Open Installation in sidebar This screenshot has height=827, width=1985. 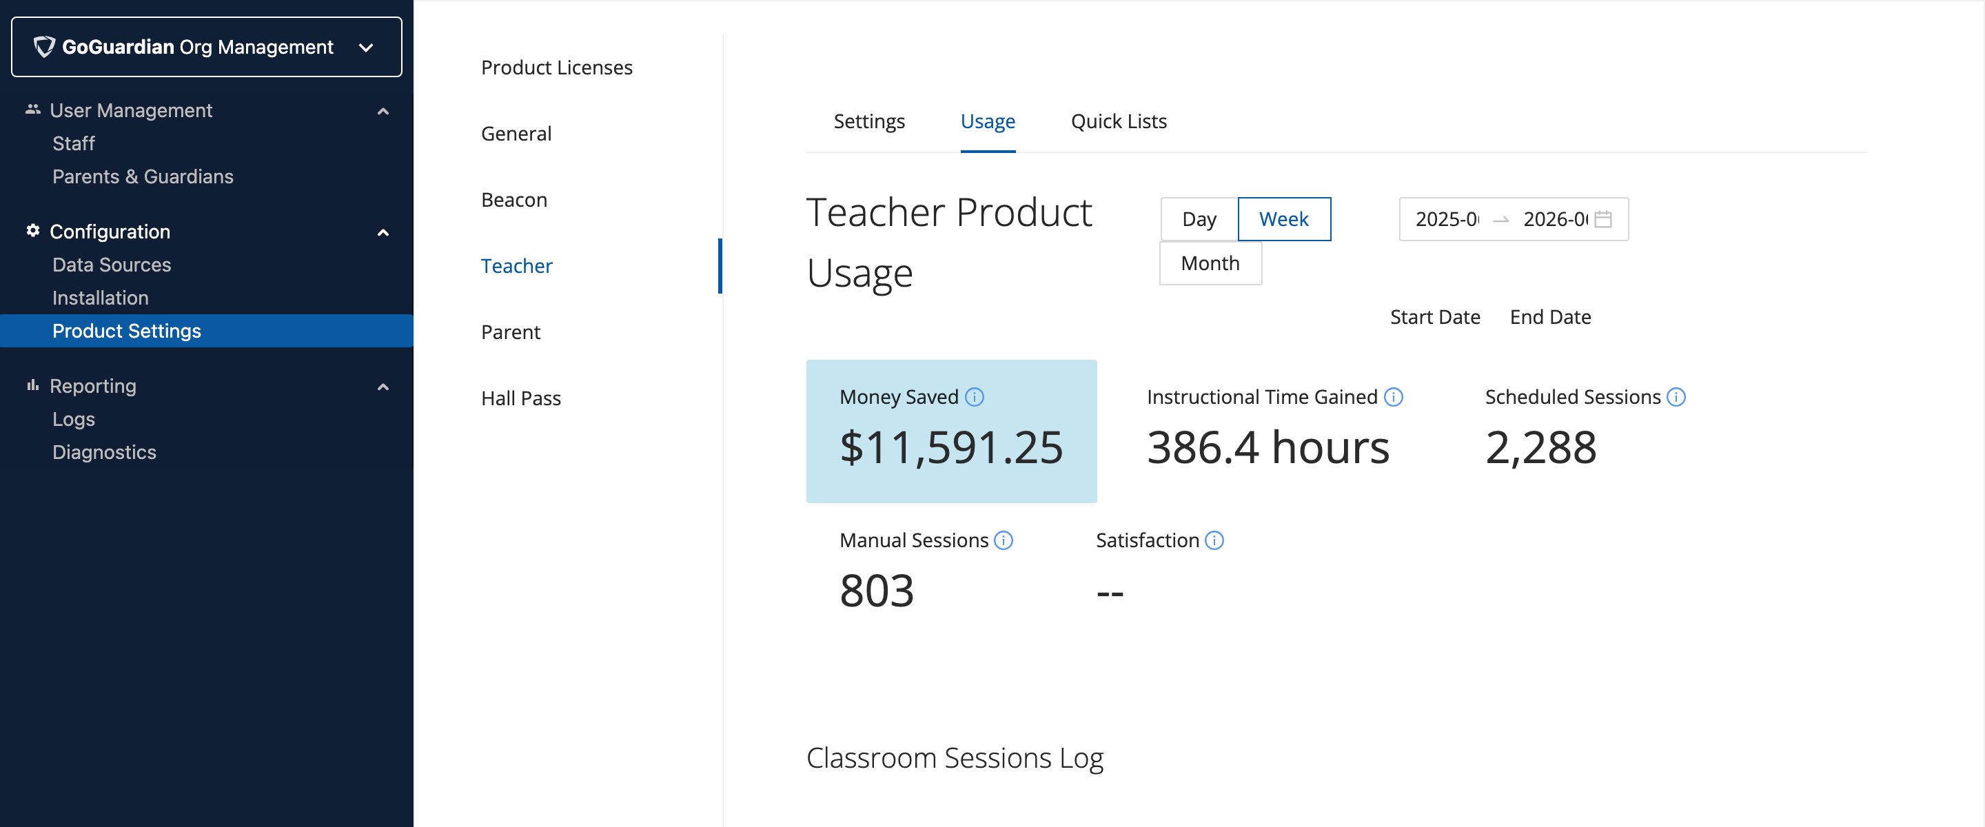(x=100, y=298)
